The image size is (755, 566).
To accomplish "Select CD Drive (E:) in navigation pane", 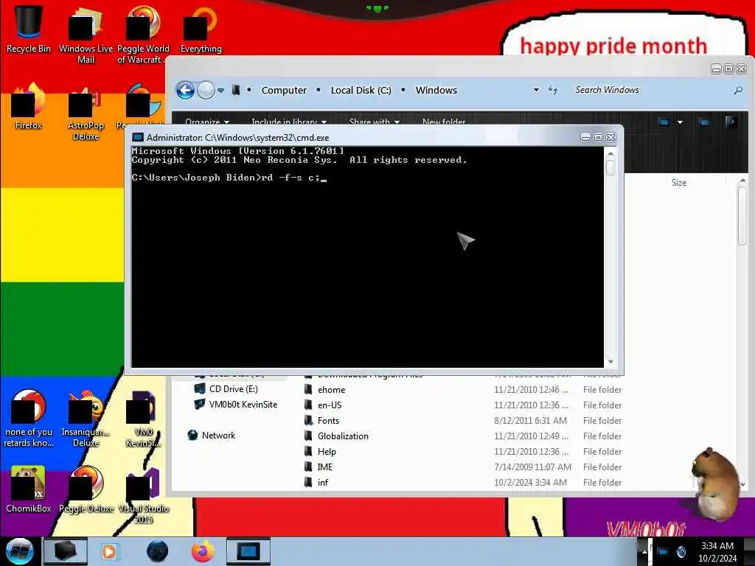I will (233, 389).
